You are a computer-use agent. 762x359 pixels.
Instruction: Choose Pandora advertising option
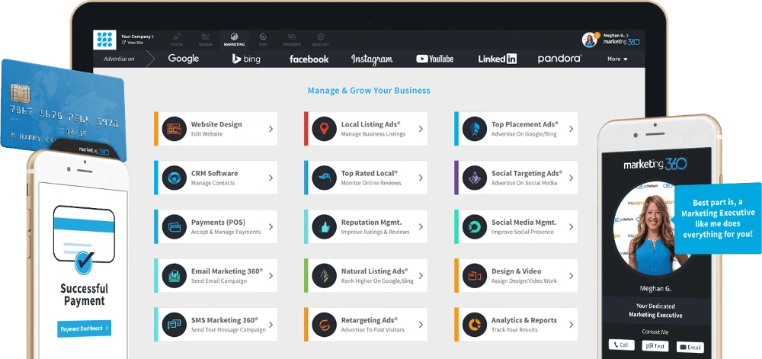[x=560, y=59]
